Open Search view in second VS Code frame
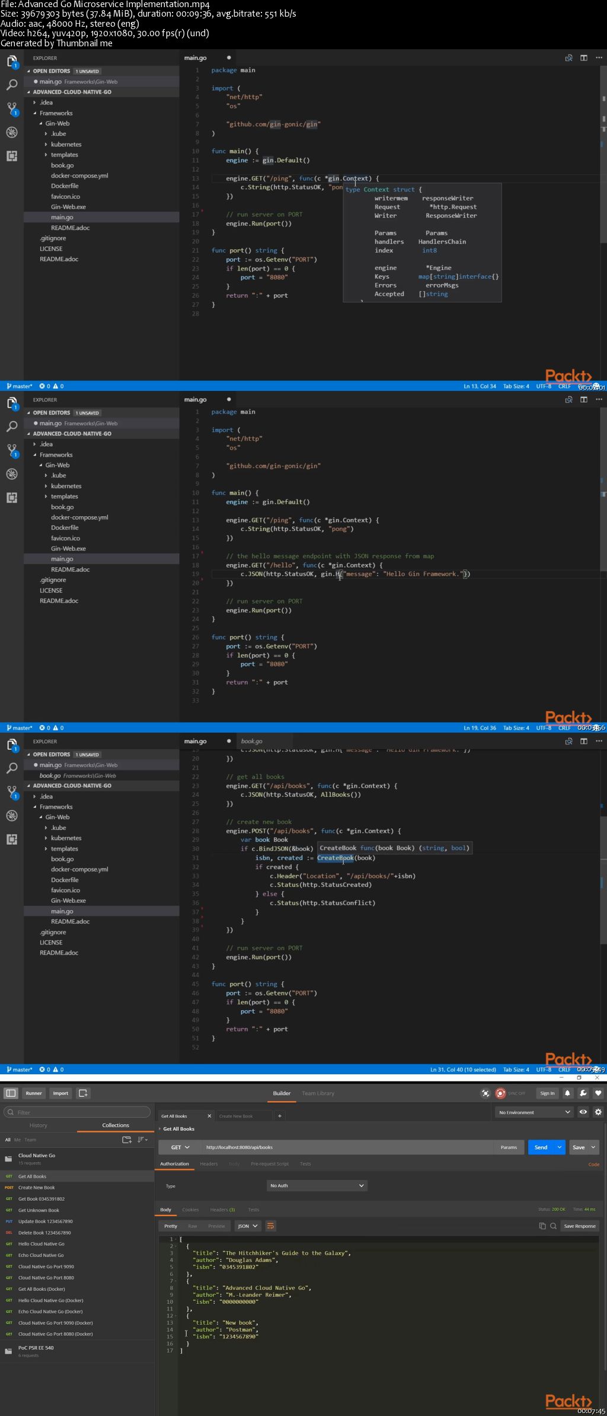Image resolution: width=607 pixels, height=1416 pixels. pyautogui.click(x=12, y=427)
